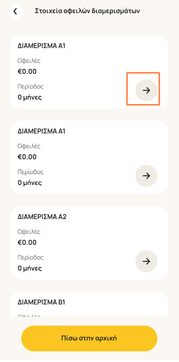Go back with the top-left chevron icon
Screen dimensions: 179x362
point(15,11)
